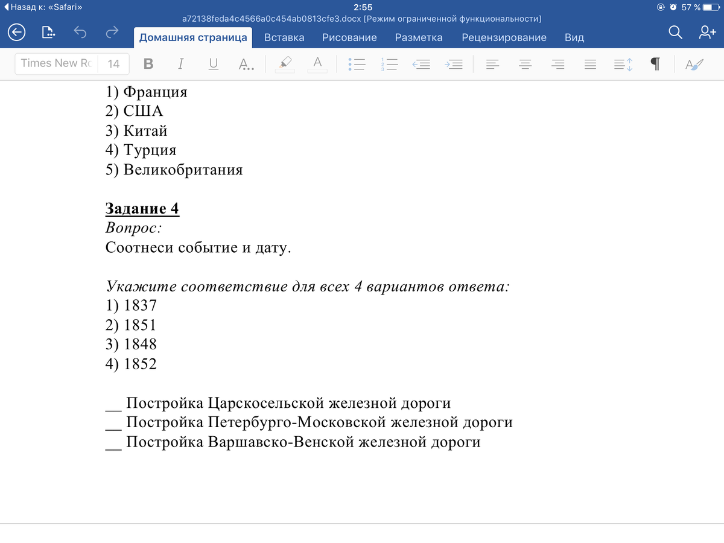This screenshot has width=724, height=543.
Task: Return to Safari via Назад link
Action: (x=43, y=7)
